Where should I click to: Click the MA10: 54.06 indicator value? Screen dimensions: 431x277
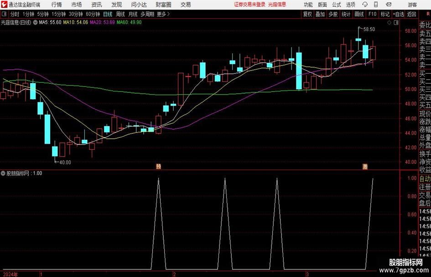[76, 22]
